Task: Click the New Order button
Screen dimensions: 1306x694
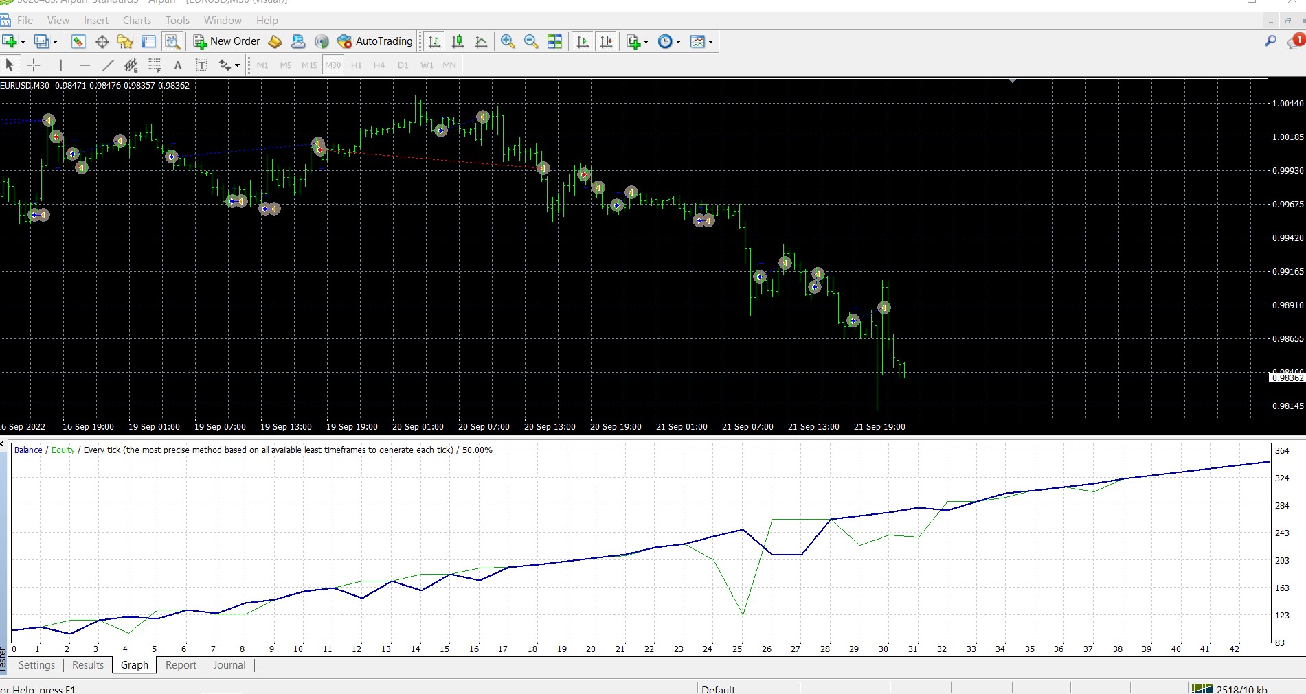Action: tap(227, 42)
